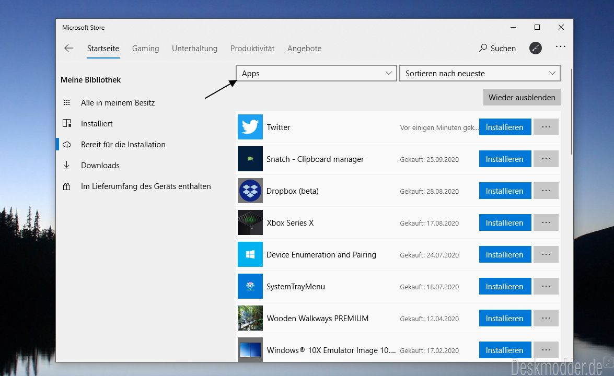Open more options for SystemTrayMenu

point(546,286)
